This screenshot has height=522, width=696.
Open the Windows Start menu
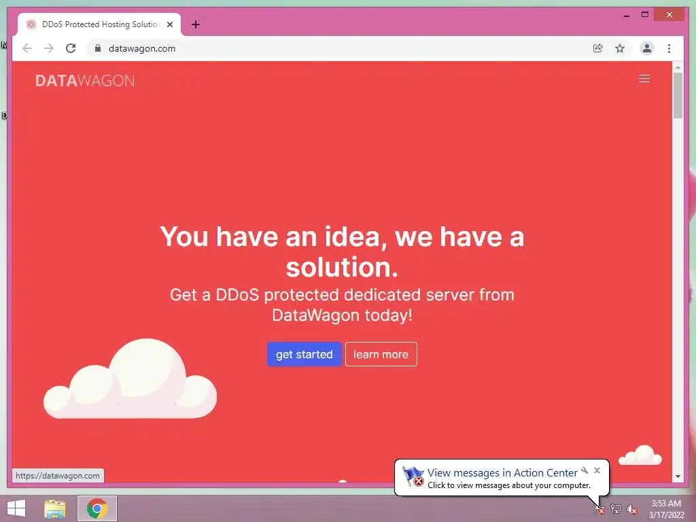pyautogui.click(x=16, y=508)
